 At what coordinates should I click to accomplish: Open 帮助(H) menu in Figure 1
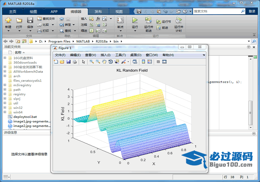[x=168, y=55]
